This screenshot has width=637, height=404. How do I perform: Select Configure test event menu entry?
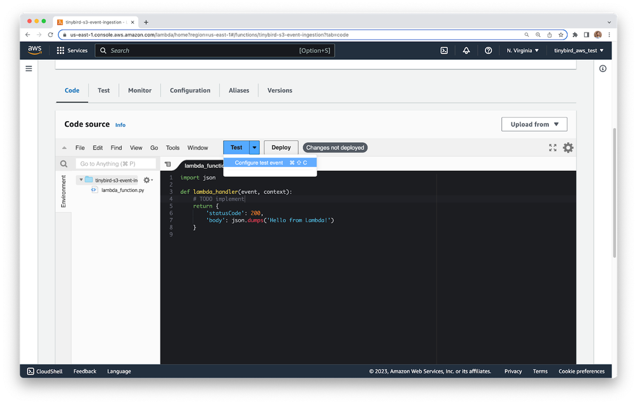click(259, 162)
